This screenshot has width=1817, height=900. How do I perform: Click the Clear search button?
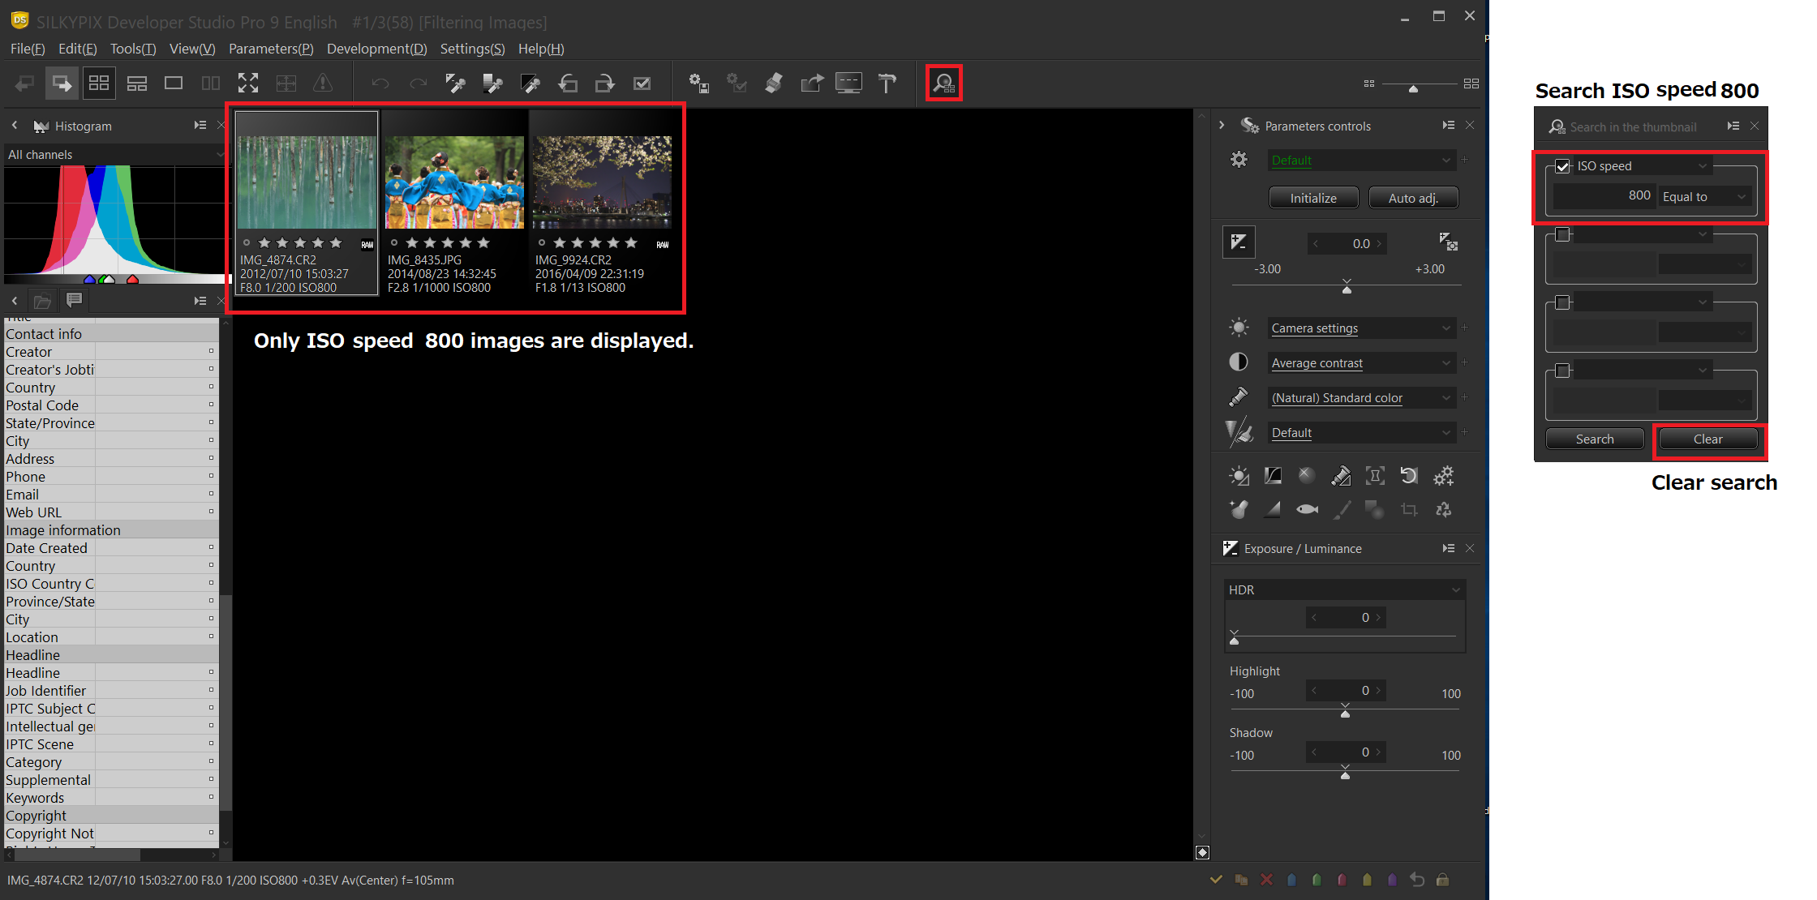coord(1704,439)
